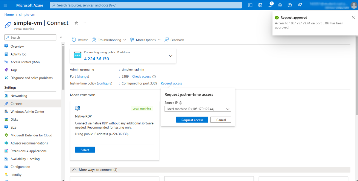Open portal settings gear icon

point(280,5)
